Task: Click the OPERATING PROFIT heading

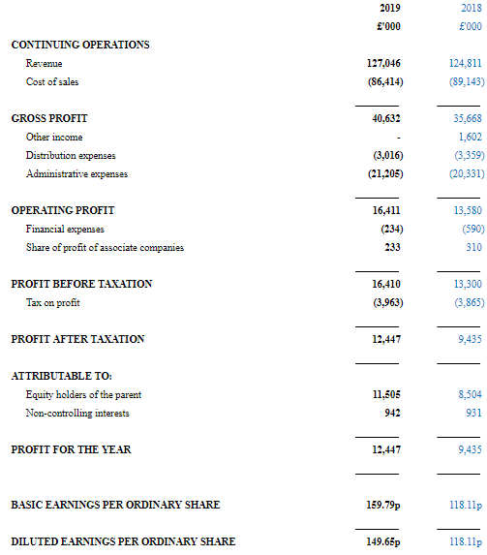Action: (63, 210)
